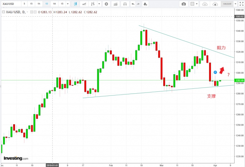245x167 pixels.
Task: Open the xauusd layout dropdown
Action: click(x=235, y=4)
